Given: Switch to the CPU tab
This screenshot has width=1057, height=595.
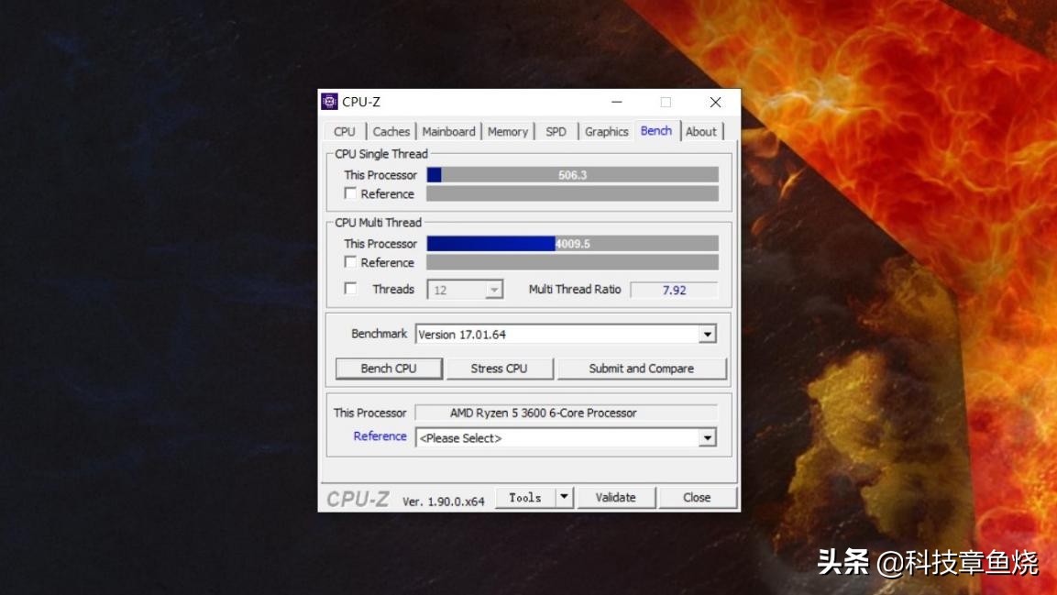Looking at the screenshot, I should (345, 131).
